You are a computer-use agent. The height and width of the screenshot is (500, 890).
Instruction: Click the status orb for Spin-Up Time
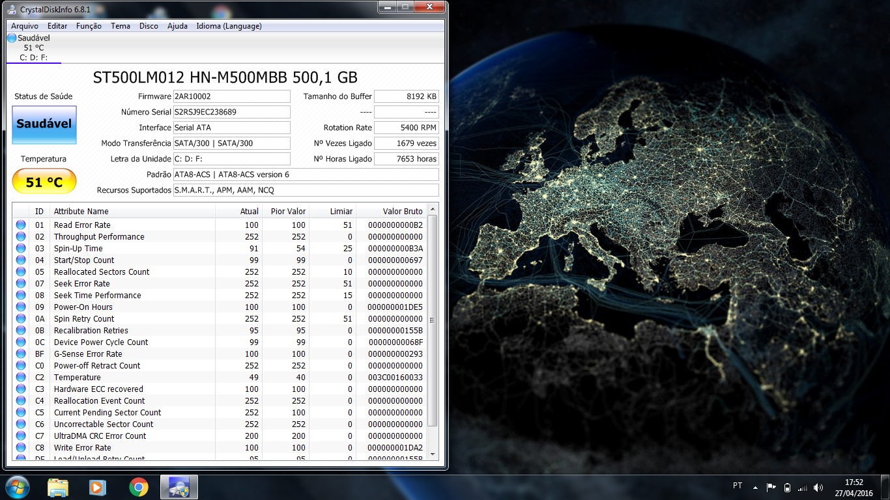pyautogui.click(x=21, y=248)
